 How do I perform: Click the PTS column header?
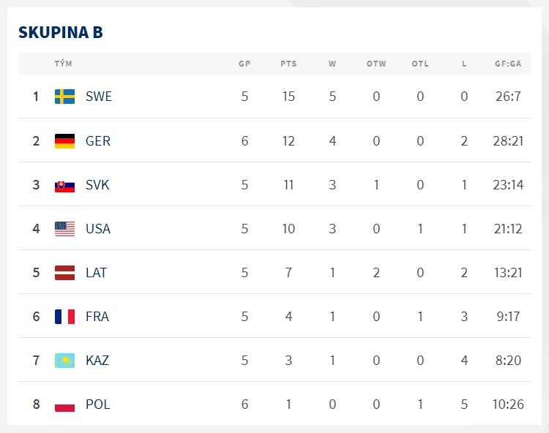288,64
